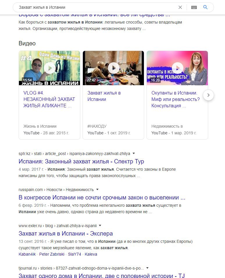
Task: Play the 22:42 guitar room video
Action: tap(113, 68)
